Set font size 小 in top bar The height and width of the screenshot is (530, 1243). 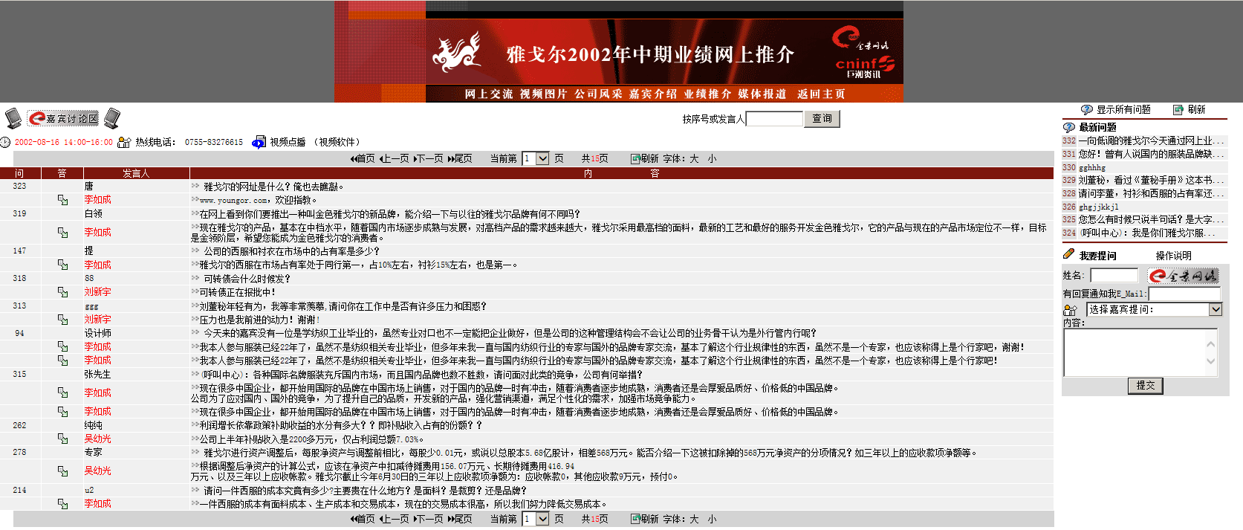(x=712, y=158)
